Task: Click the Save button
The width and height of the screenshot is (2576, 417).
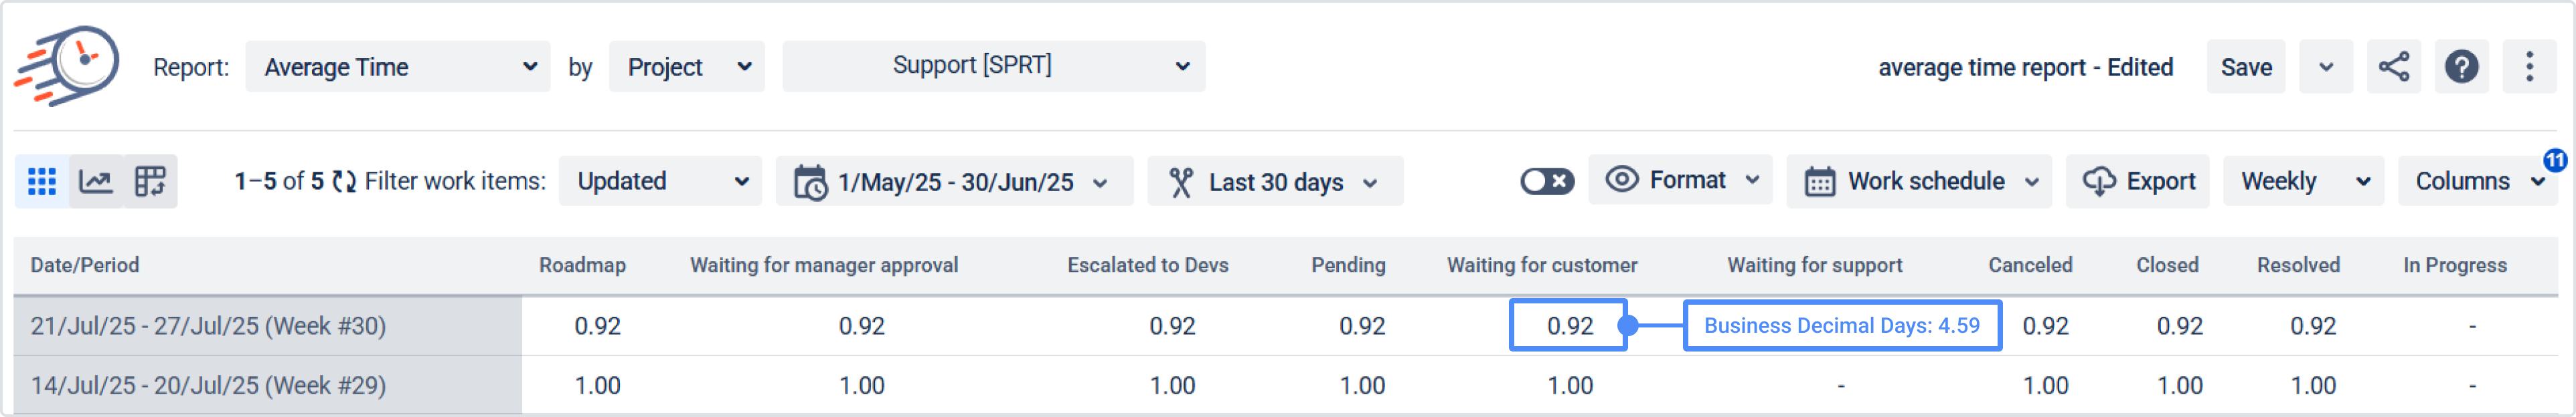Action: coord(2245,67)
